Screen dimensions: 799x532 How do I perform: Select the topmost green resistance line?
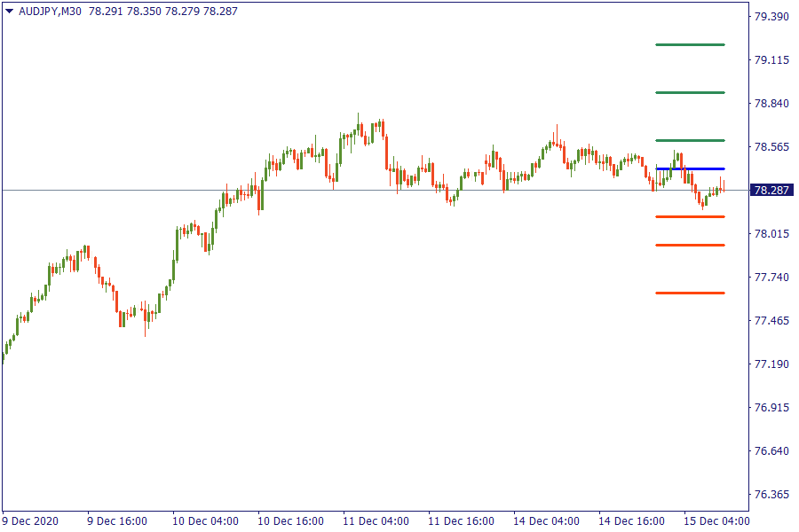(x=690, y=44)
